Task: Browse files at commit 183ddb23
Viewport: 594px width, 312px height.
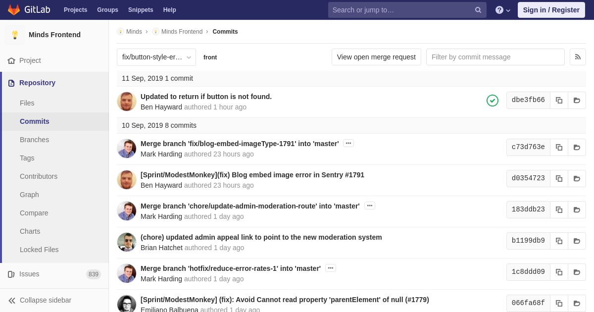Action: pos(577,209)
